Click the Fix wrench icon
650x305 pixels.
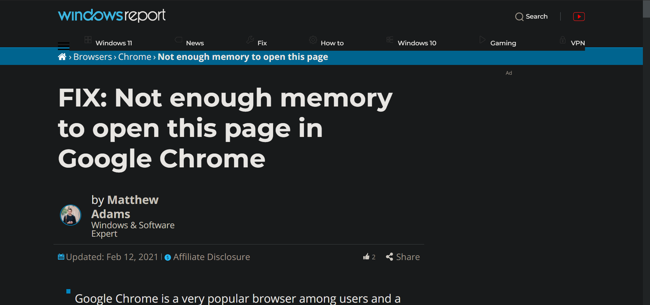pyautogui.click(x=250, y=40)
